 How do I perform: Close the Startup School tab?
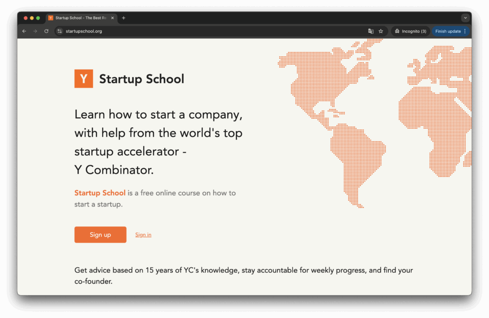coord(112,18)
